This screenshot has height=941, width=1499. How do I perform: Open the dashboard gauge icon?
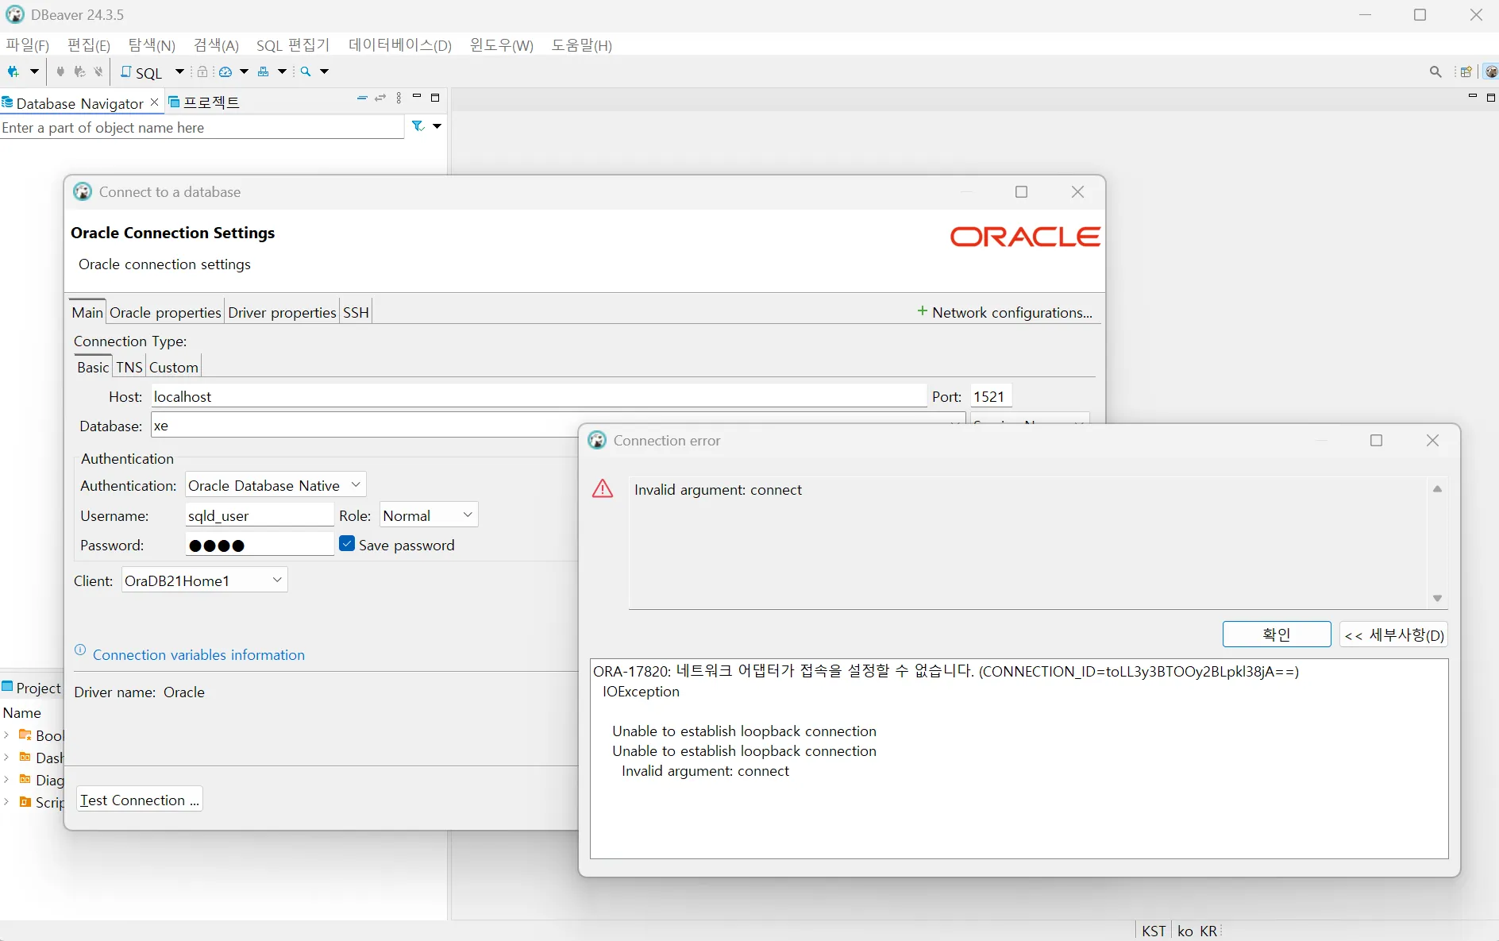(x=225, y=71)
